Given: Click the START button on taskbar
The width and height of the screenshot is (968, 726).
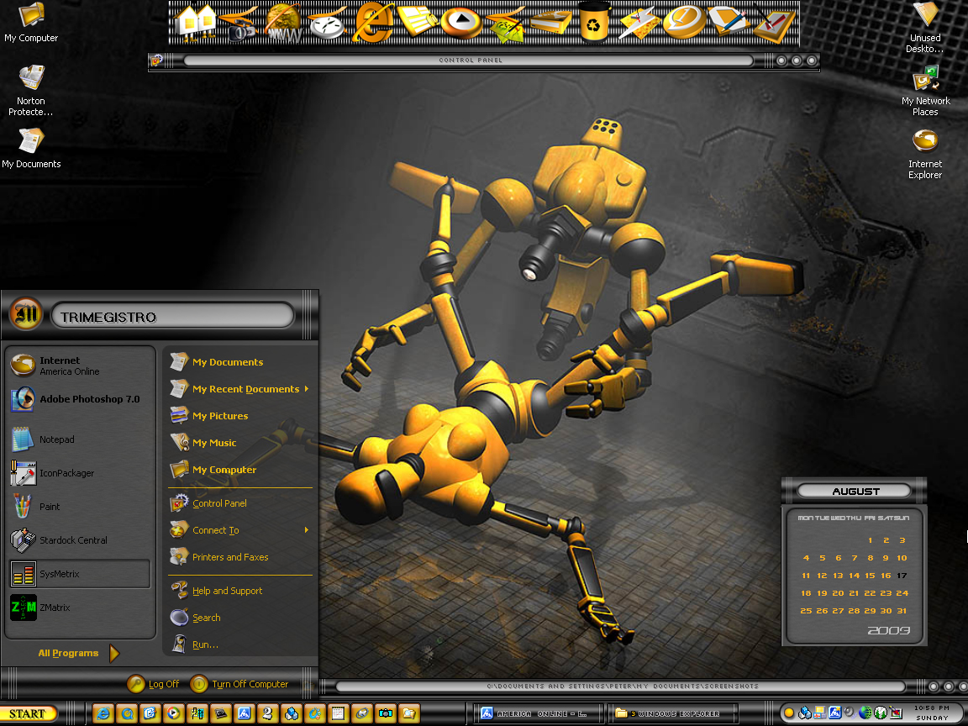Looking at the screenshot, I should point(29,713).
